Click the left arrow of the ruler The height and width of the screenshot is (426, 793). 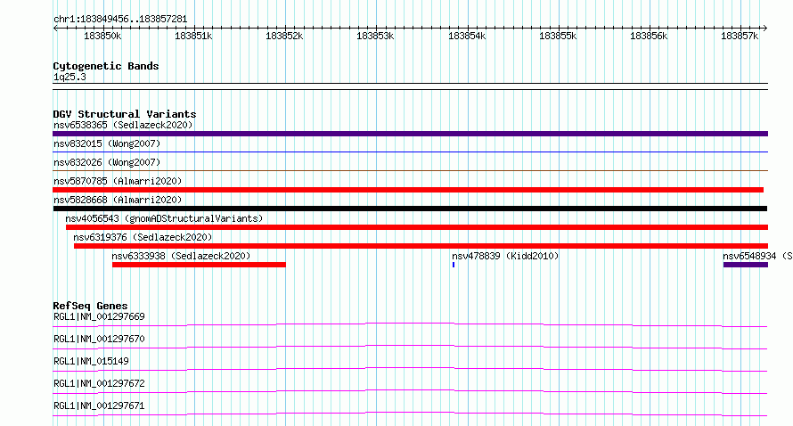click(x=55, y=28)
